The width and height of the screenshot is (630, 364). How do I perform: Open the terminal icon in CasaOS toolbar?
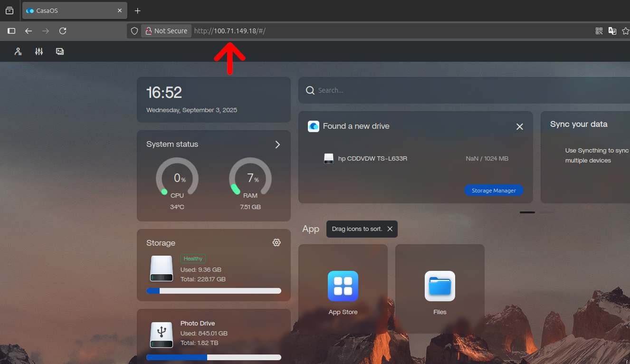tap(60, 51)
